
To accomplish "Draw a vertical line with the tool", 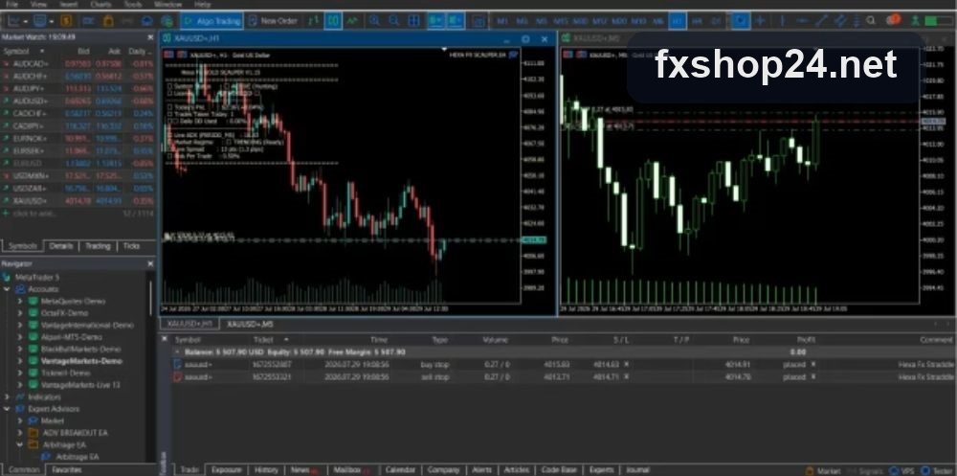I will 782,21.
